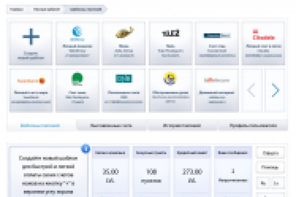This screenshot has width=296, height=197.
Task: Open the tile with the teal rectangular logo
Action: click(124, 90)
